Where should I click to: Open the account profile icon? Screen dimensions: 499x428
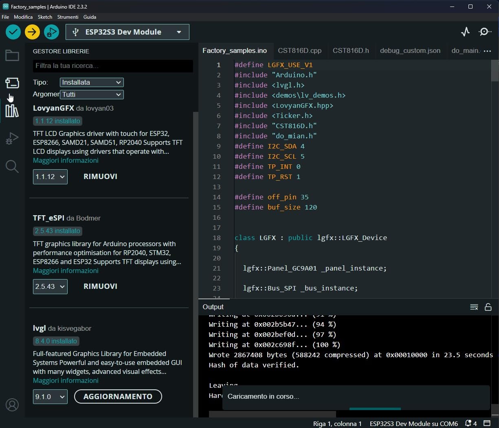pyautogui.click(x=12, y=405)
